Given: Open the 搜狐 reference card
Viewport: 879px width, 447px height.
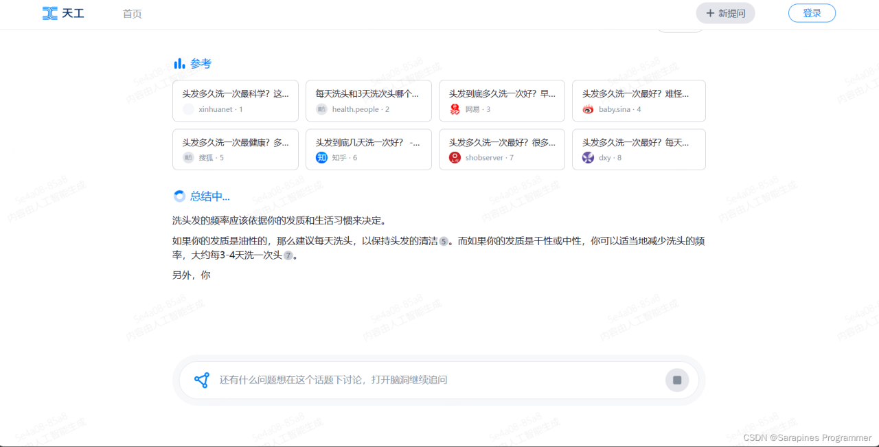Looking at the screenshot, I should pos(236,150).
